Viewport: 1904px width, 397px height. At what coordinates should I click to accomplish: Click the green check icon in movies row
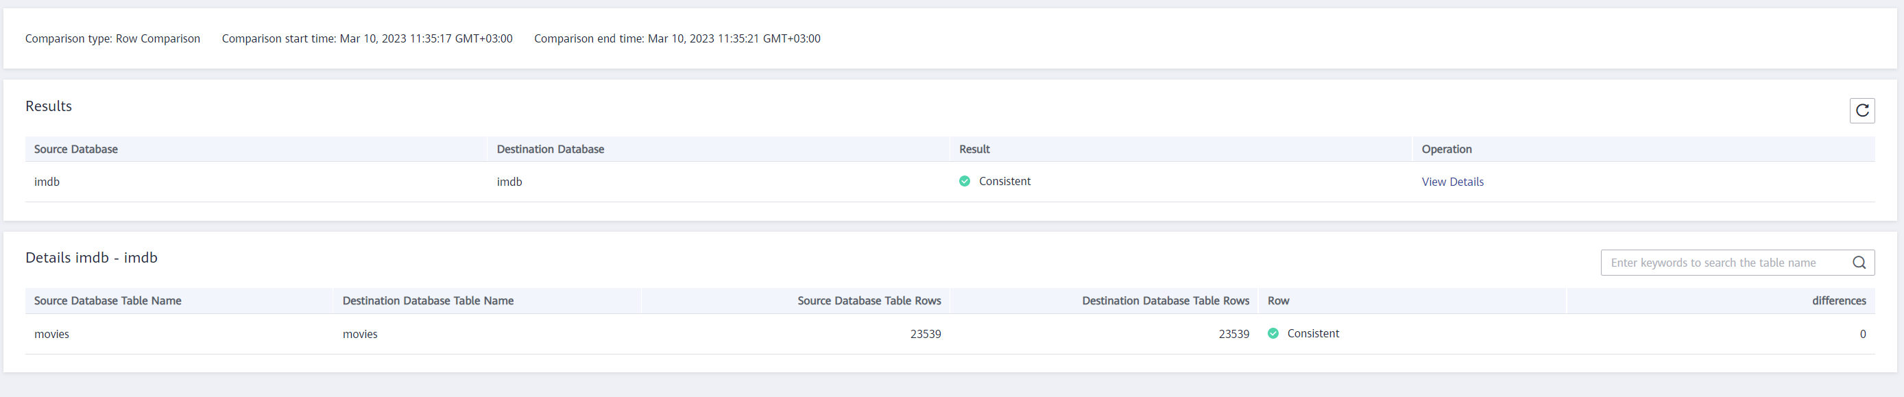click(1273, 333)
